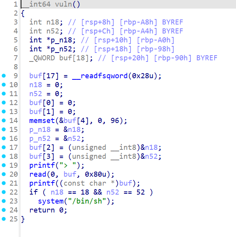
Task: Click the read function call on line 20
Action: 38,174
